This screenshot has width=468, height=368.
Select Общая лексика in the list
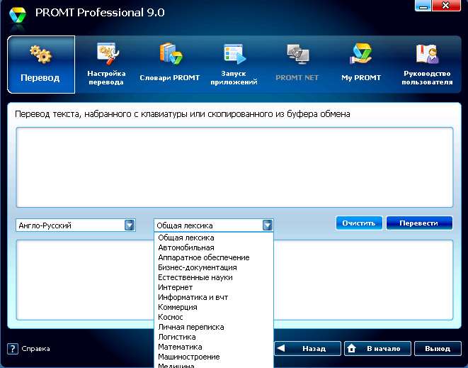214,238
